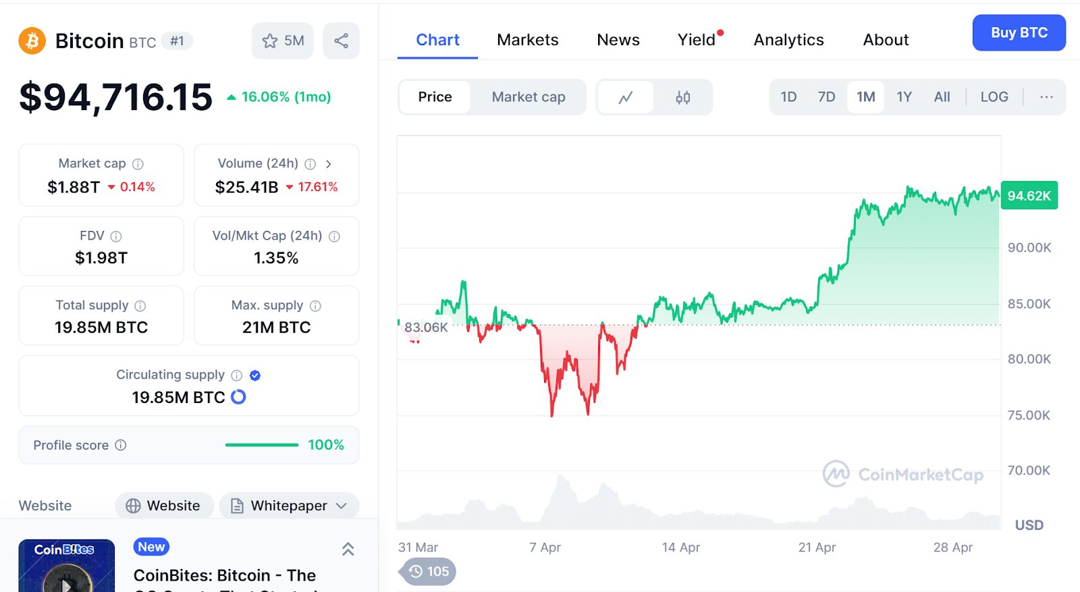
Task: Switch to candlestick chart view
Action: tap(682, 97)
